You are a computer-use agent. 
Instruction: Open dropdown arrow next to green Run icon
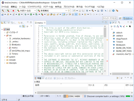point(33,14)
